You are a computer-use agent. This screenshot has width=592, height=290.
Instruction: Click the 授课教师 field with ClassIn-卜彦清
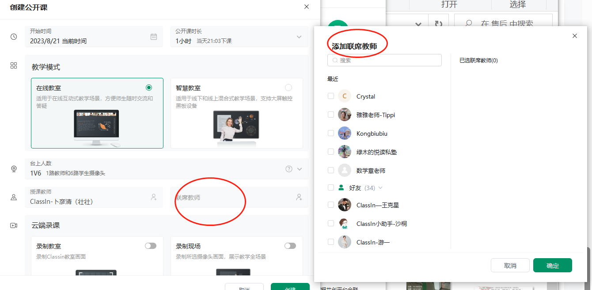tap(94, 197)
